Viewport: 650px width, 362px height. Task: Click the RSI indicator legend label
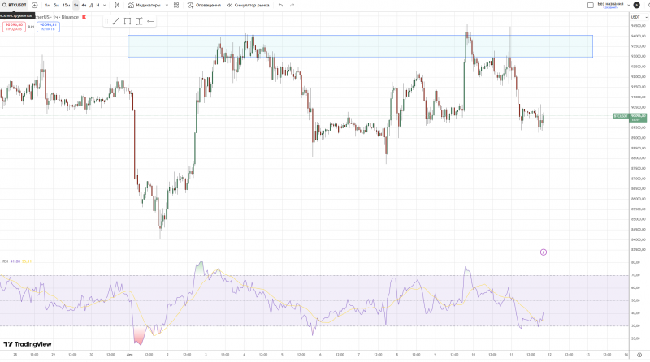coord(6,261)
